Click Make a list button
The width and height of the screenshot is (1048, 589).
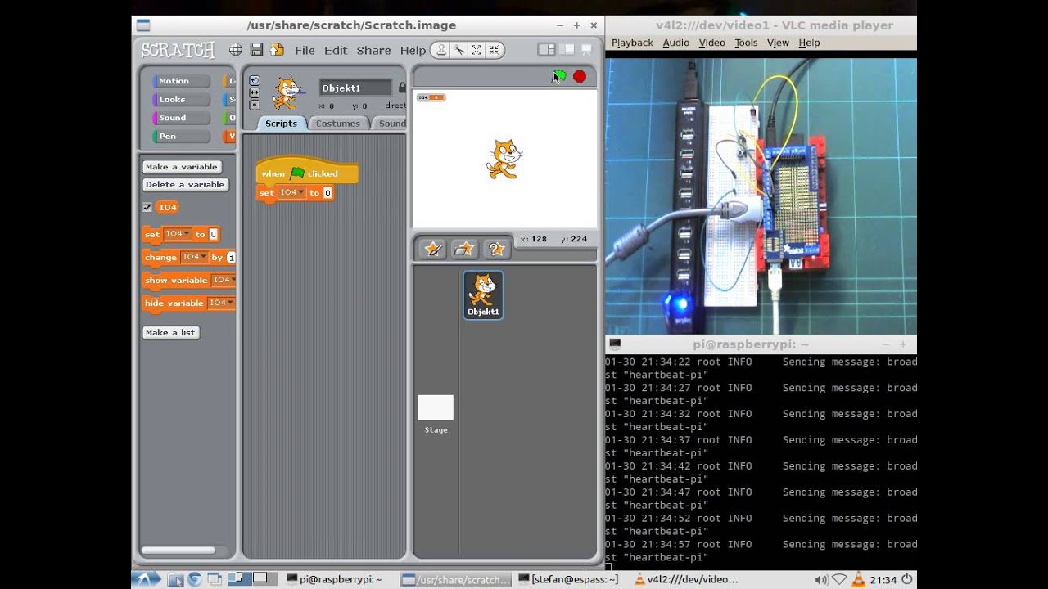[x=170, y=332]
